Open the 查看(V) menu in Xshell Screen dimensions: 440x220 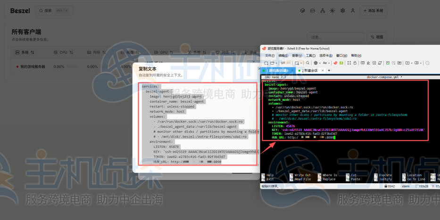click(297, 56)
